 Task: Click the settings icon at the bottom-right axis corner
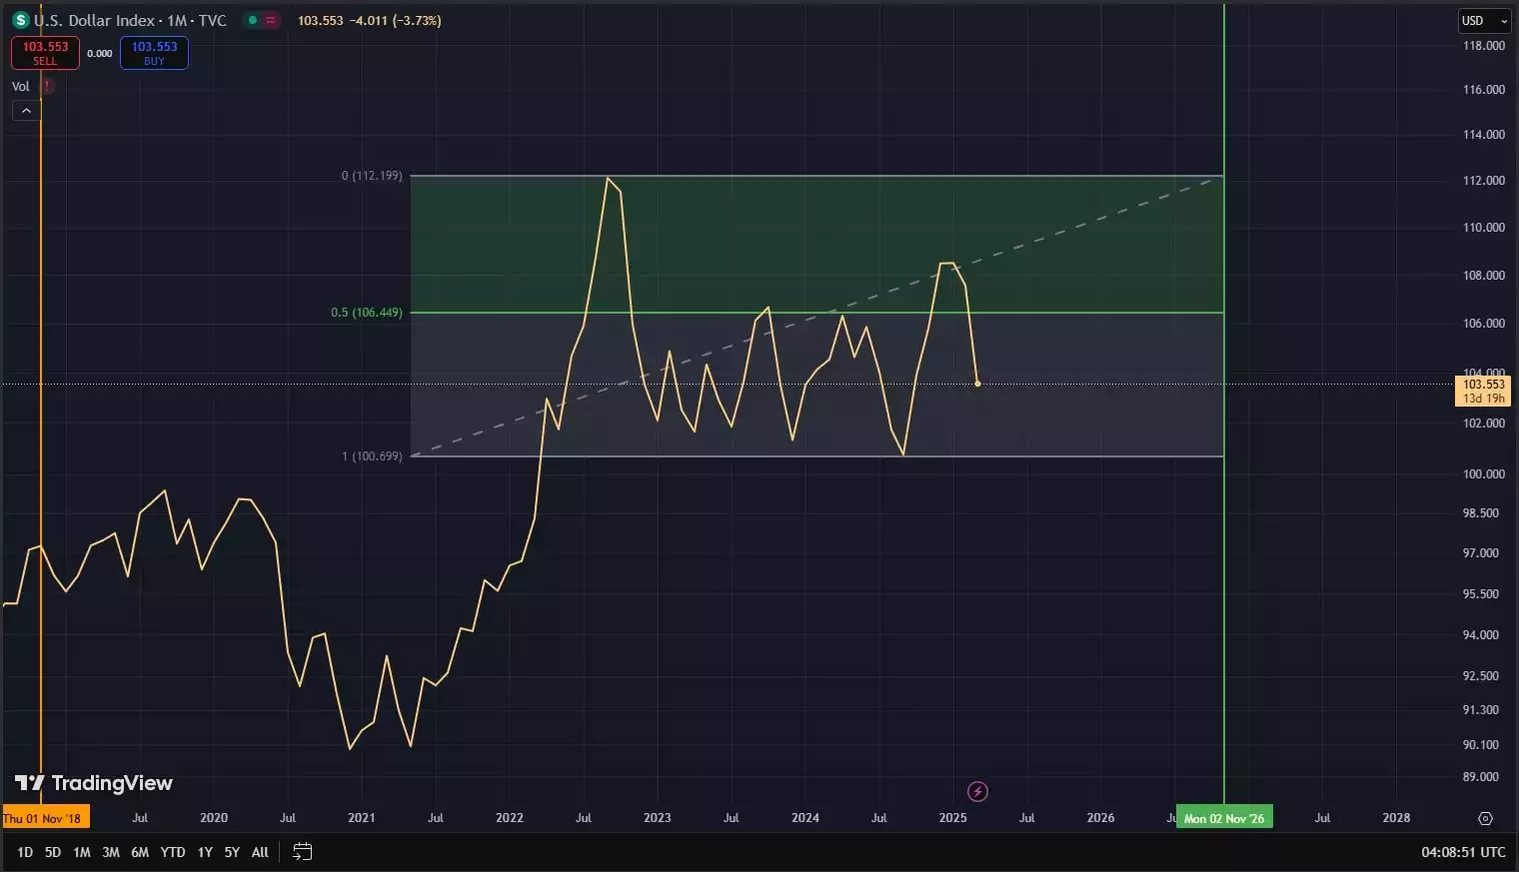[1486, 818]
